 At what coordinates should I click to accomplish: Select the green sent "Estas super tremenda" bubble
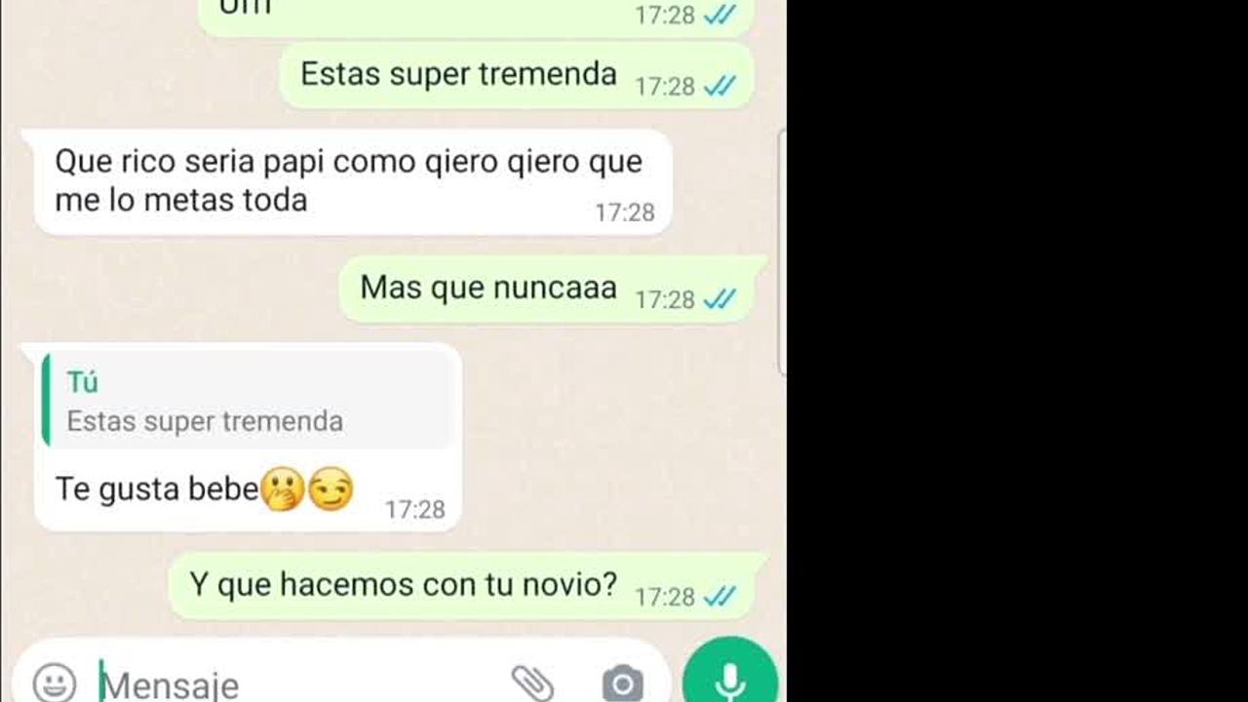pyautogui.click(x=517, y=75)
